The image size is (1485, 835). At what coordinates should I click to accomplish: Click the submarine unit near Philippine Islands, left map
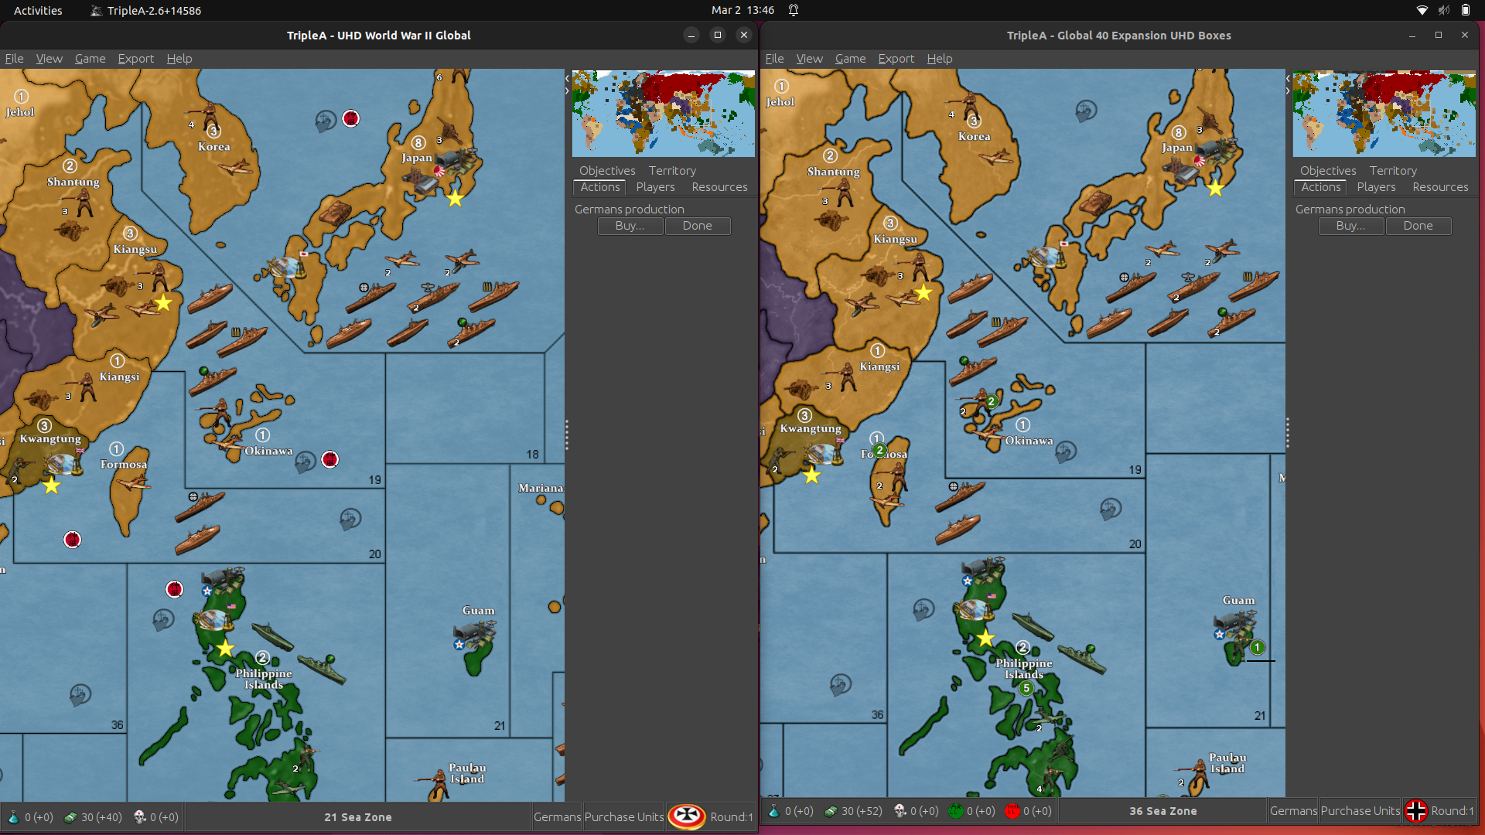pos(272,636)
